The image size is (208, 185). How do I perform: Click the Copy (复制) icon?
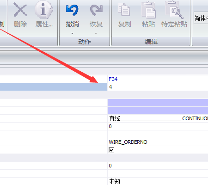[x=124, y=10]
